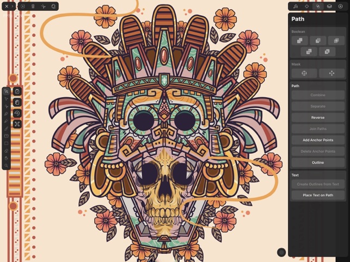Screen dimensions: 350x262
Task: Close the document with the X icon
Action: tap(7, 6)
